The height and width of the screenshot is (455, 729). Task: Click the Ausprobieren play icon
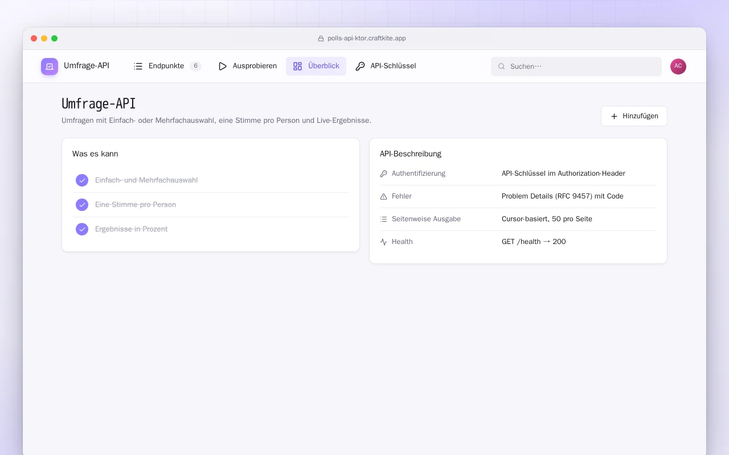pyautogui.click(x=223, y=66)
